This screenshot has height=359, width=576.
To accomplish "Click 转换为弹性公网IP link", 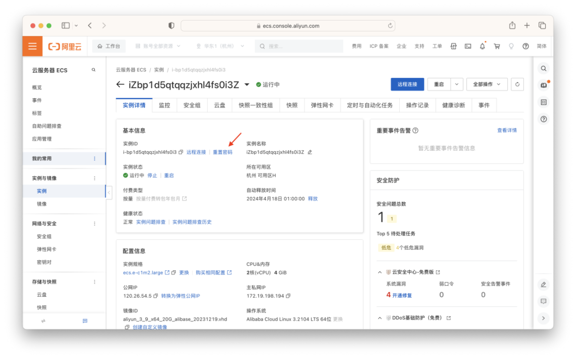I will pyautogui.click(x=180, y=296).
